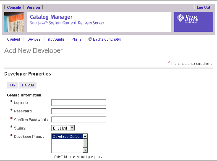Switch to the Accounts tab
This screenshot has width=217, height=161.
tap(56, 39)
